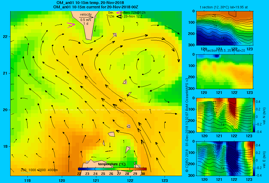Click the 't section (12..30°C) lat=19.95' title
This screenshot has height=183, width=269.
pos(224,7)
